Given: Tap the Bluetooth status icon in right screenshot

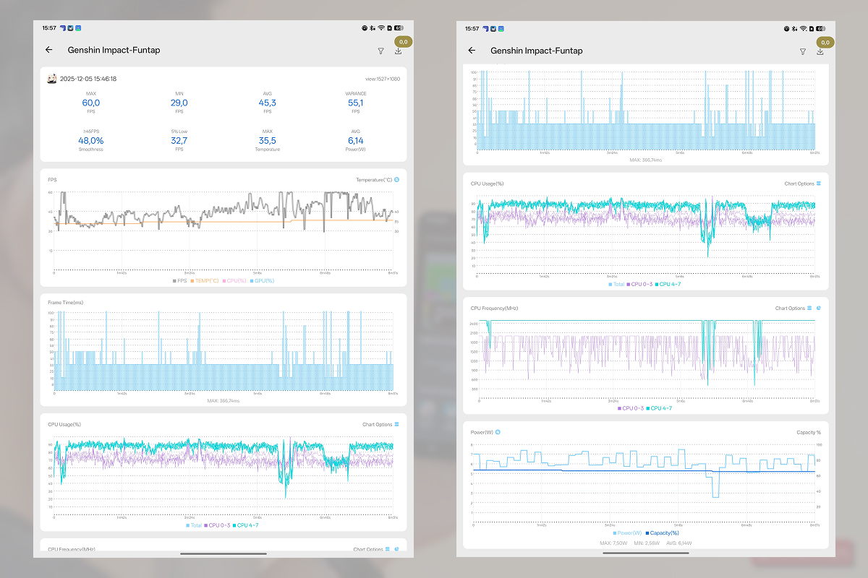Looking at the screenshot, I should (796, 28).
